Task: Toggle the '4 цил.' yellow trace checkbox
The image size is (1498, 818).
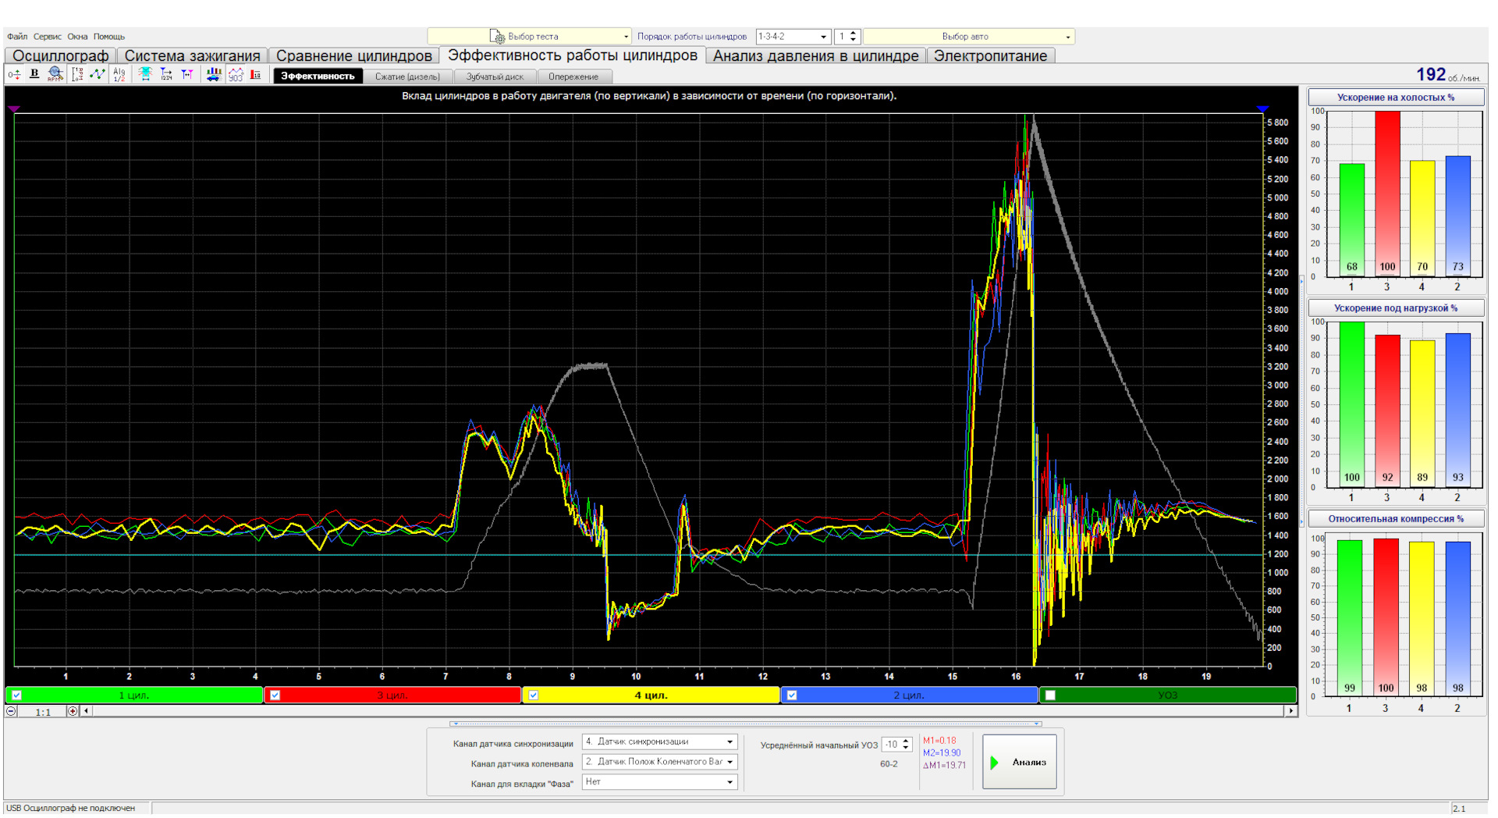Action: pos(534,695)
